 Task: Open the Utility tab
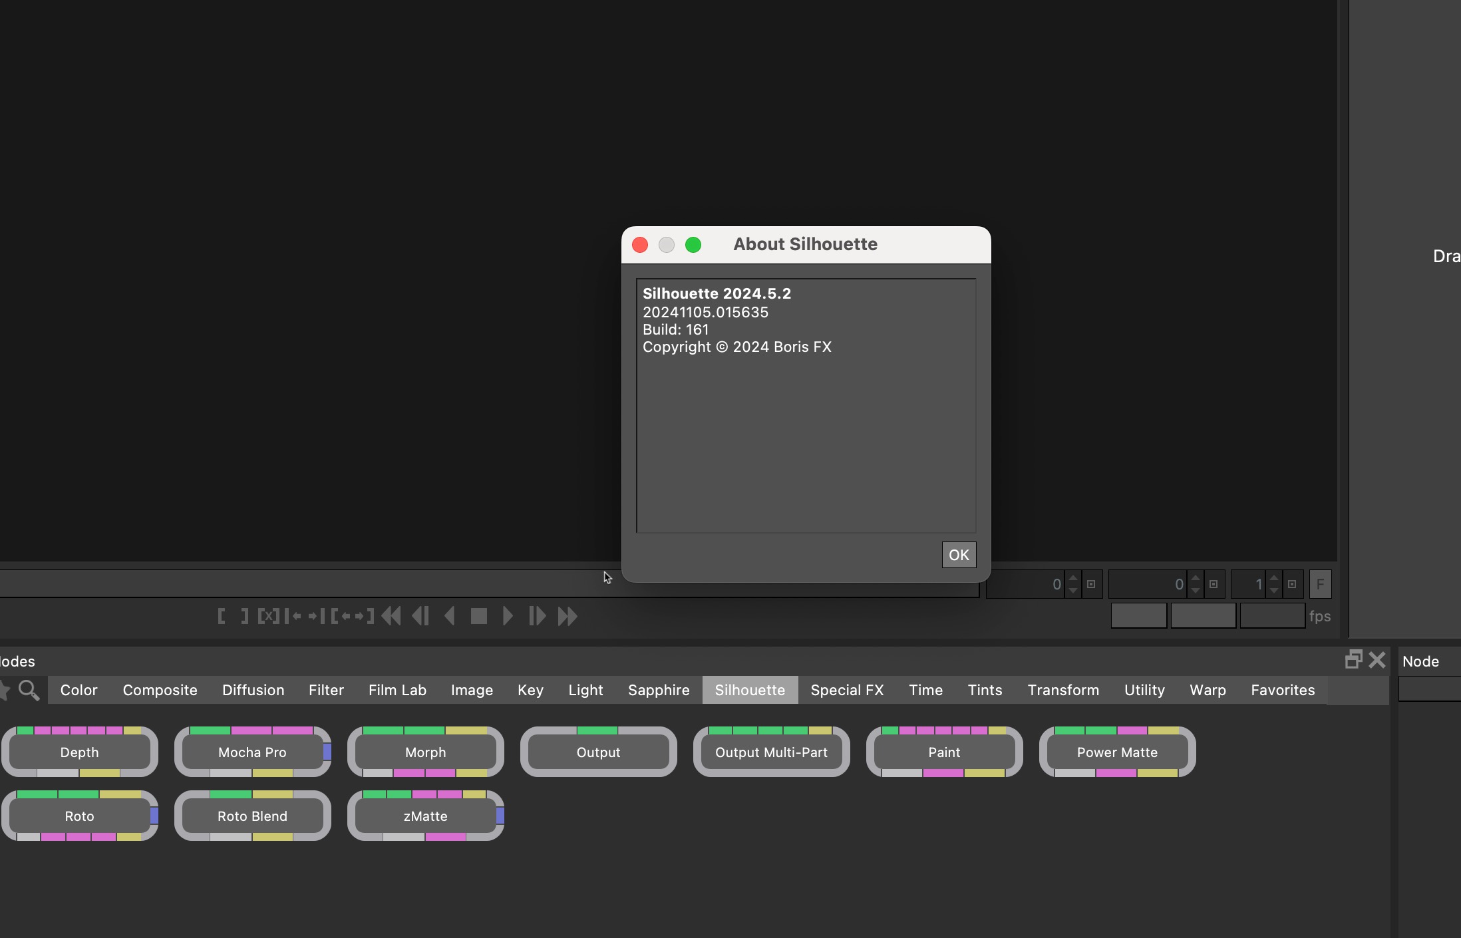(x=1145, y=690)
